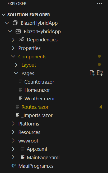
Task: Expand the Resources folder chevron
Action: tap(13, 132)
